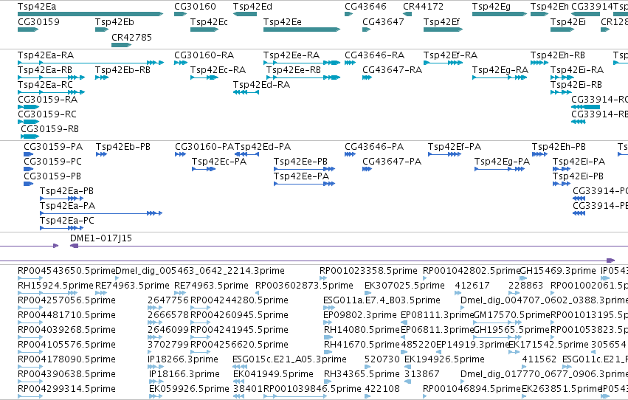Select the Tsp42Ea-RB transcript
Viewport: 628px width, 400px height.
tap(51, 77)
